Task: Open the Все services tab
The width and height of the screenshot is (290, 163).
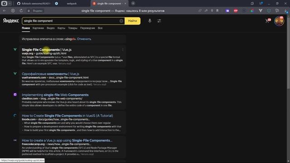Action: click(x=100, y=28)
